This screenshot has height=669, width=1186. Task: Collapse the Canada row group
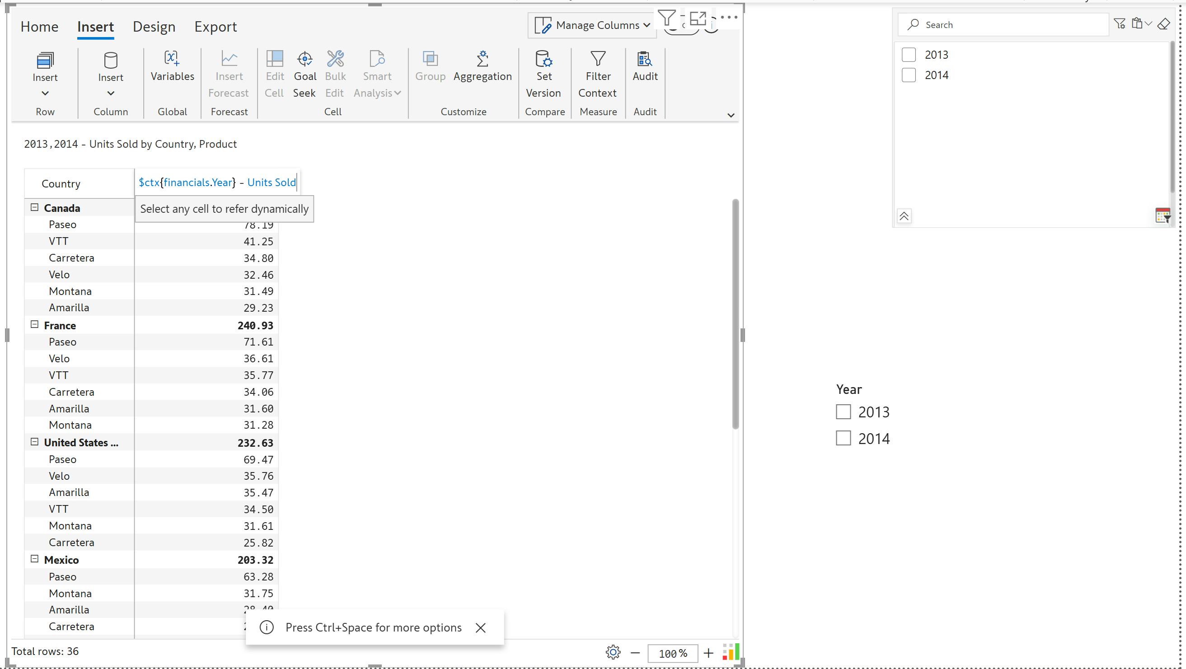34,207
